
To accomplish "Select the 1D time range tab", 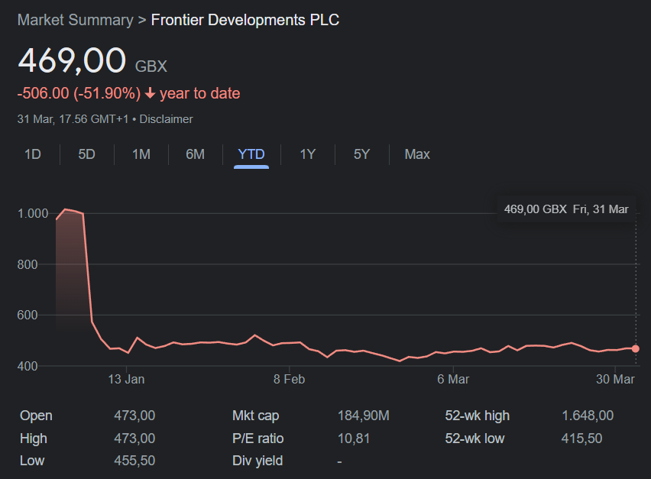I will pos(33,154).
